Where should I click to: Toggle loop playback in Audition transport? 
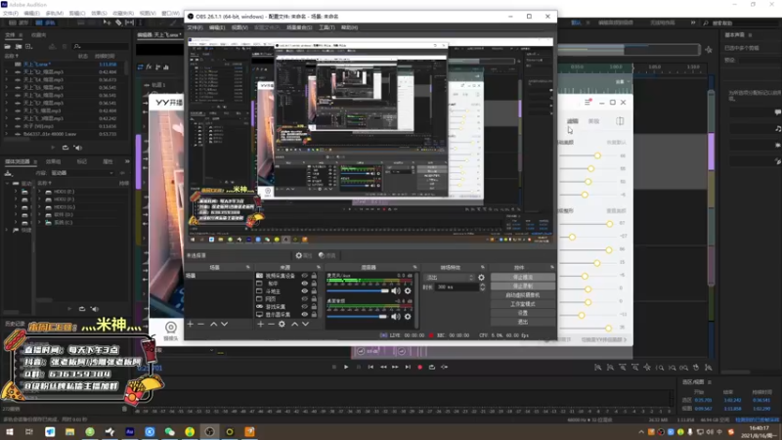pyautogui.click(x=432, y=368)
